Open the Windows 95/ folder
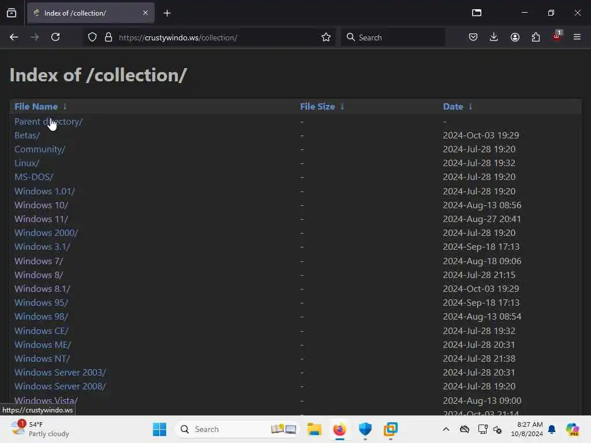The height and width of the screenshot is (443, 591). (x=41, y=302)
